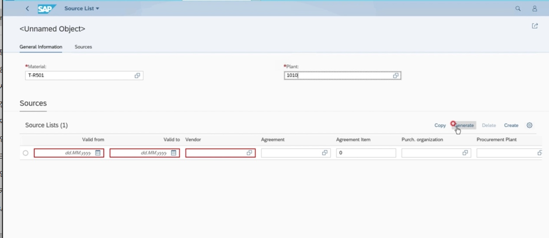The image size is (549, 238).
Task: Click the Copy button
Action: click(x=440, y=125)
